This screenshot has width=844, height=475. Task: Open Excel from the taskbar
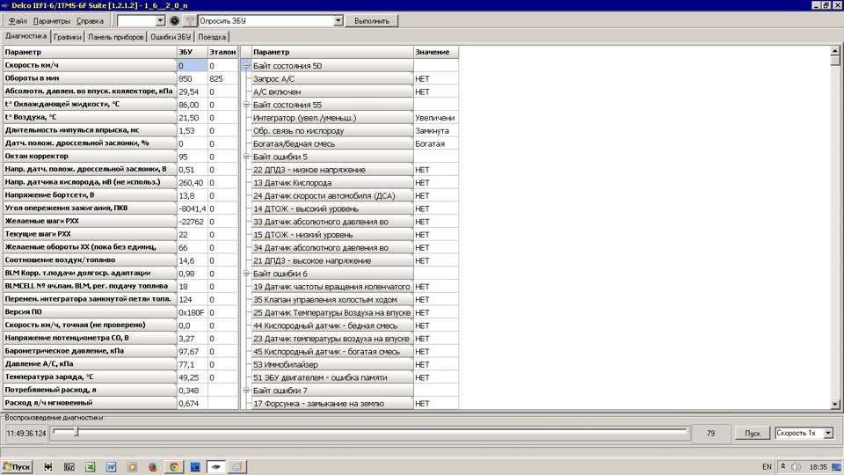click(90, 467)
